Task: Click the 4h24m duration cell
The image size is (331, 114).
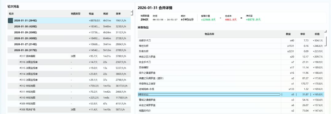Action: tap(107, 32)
